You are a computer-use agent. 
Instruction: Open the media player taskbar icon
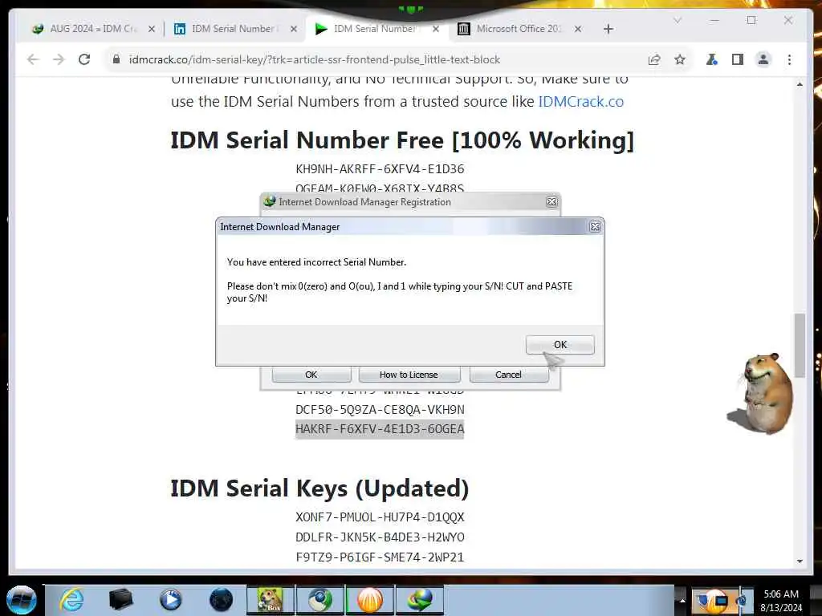pyautogui.click(x=170, y=600)
